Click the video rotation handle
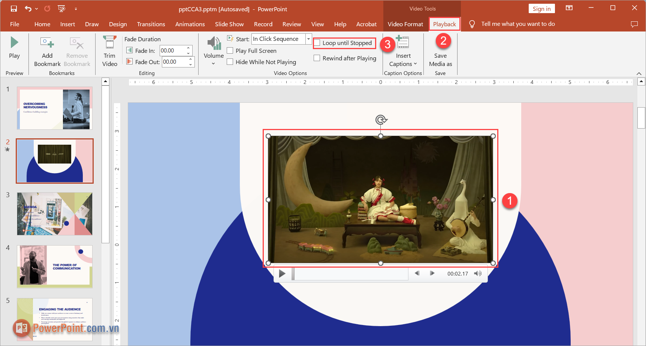 tap(381, 120)
